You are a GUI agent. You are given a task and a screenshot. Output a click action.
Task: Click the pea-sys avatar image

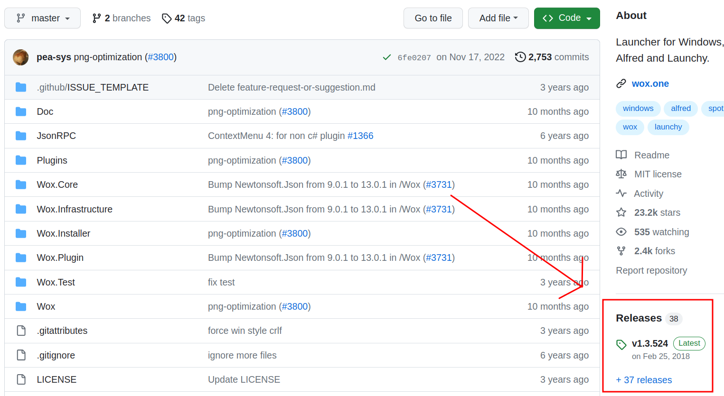click(21, 57)
